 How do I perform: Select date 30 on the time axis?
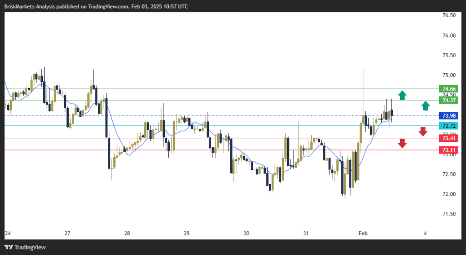pyautogui.click(x=246, y=234)
